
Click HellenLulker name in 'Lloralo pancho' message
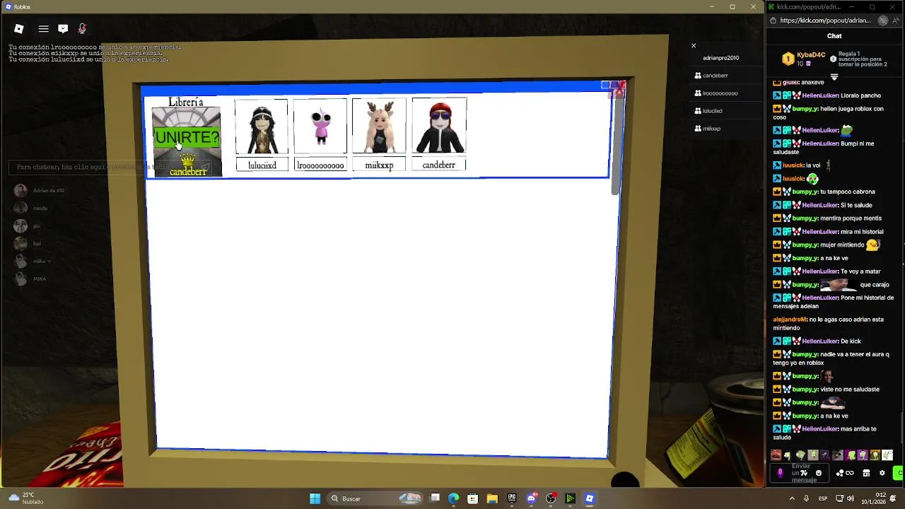tap(819, 95)
